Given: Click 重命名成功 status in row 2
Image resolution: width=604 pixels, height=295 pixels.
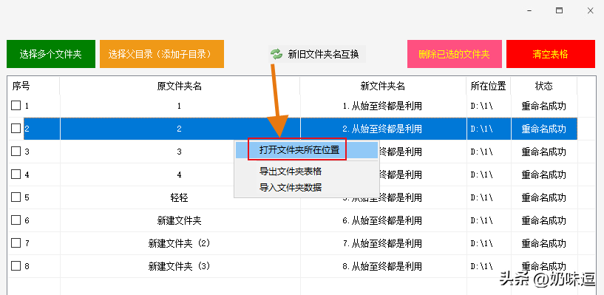Looking at the screenshot, I should coord(544,129).
